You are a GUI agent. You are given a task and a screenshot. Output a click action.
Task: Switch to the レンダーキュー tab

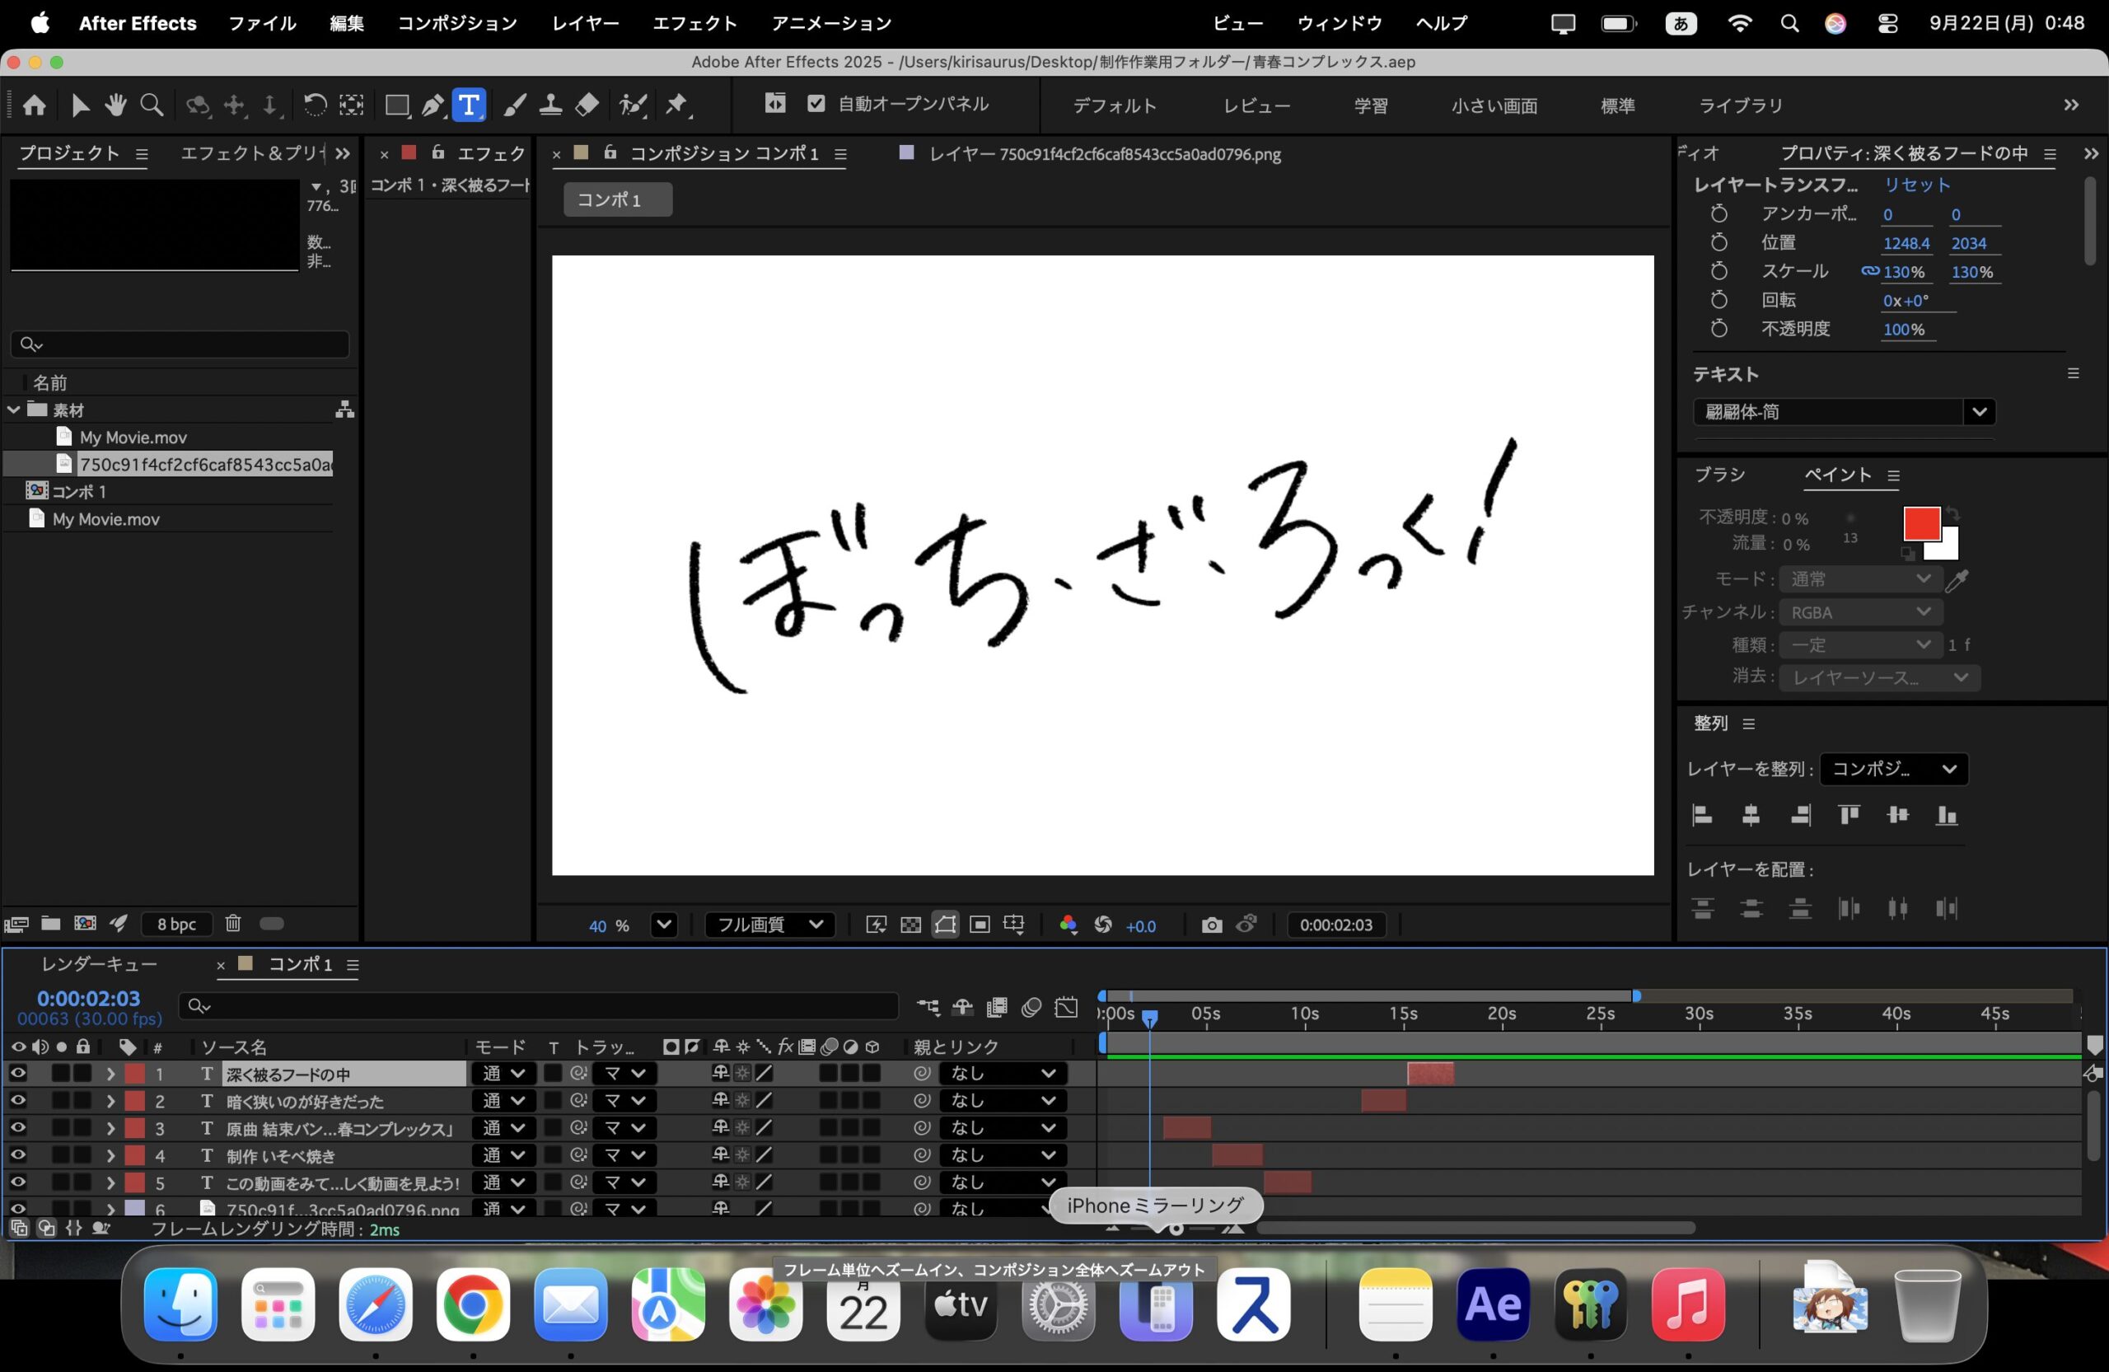pos(99,964)
